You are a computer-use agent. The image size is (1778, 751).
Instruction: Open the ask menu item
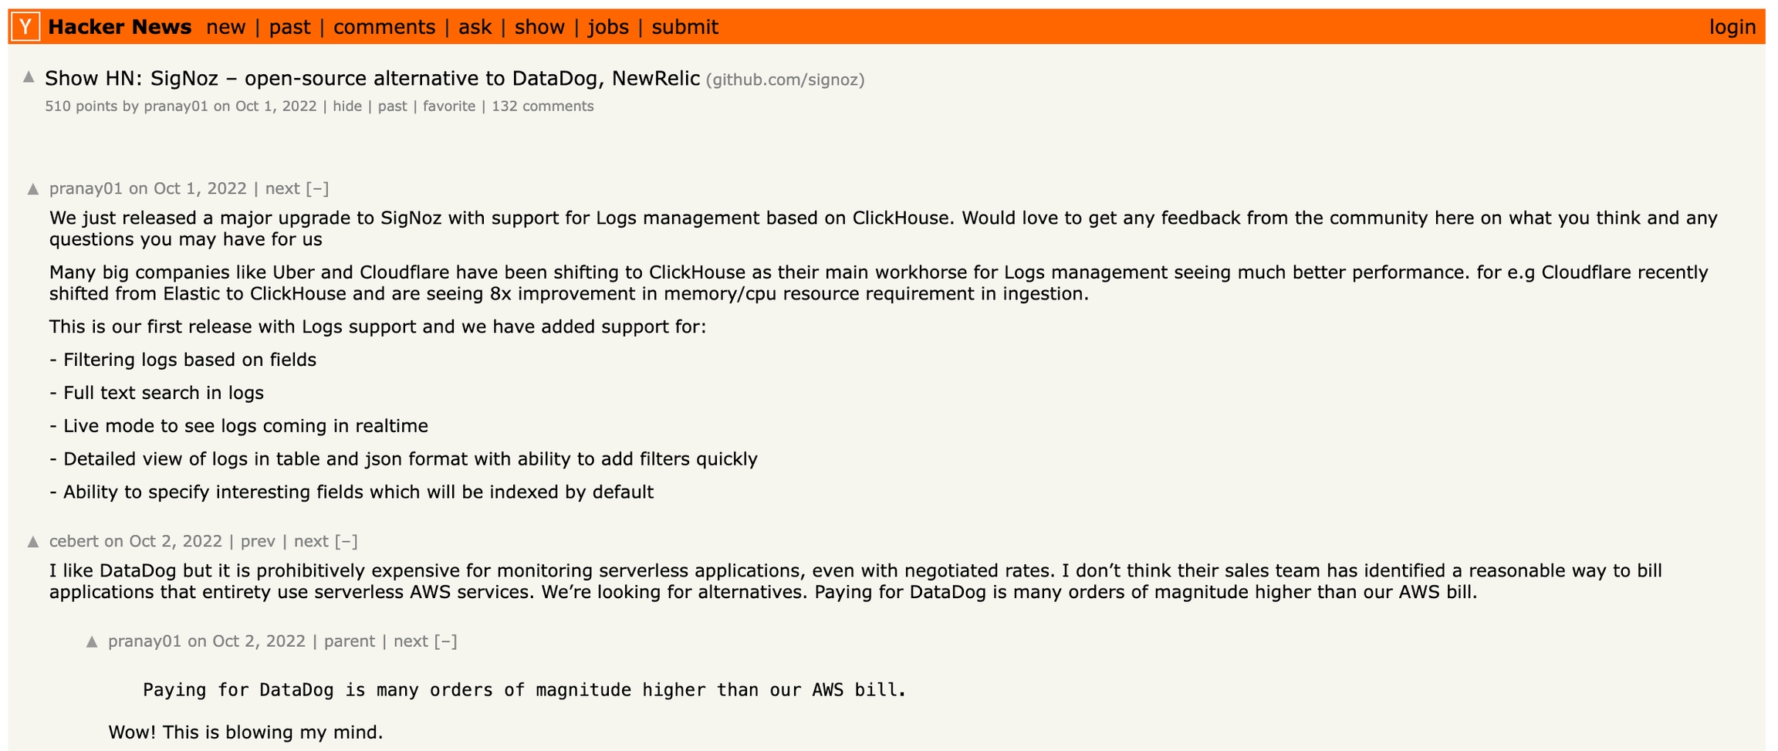click(475, 27)
